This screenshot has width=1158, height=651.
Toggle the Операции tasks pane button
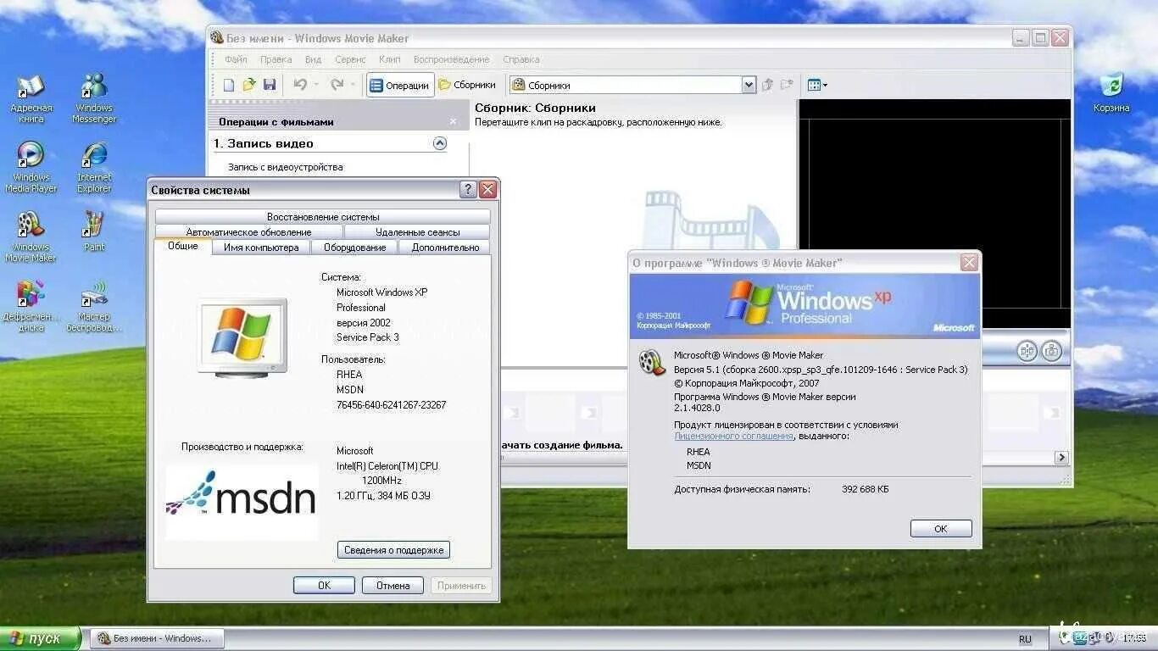(x=400, y=85)
